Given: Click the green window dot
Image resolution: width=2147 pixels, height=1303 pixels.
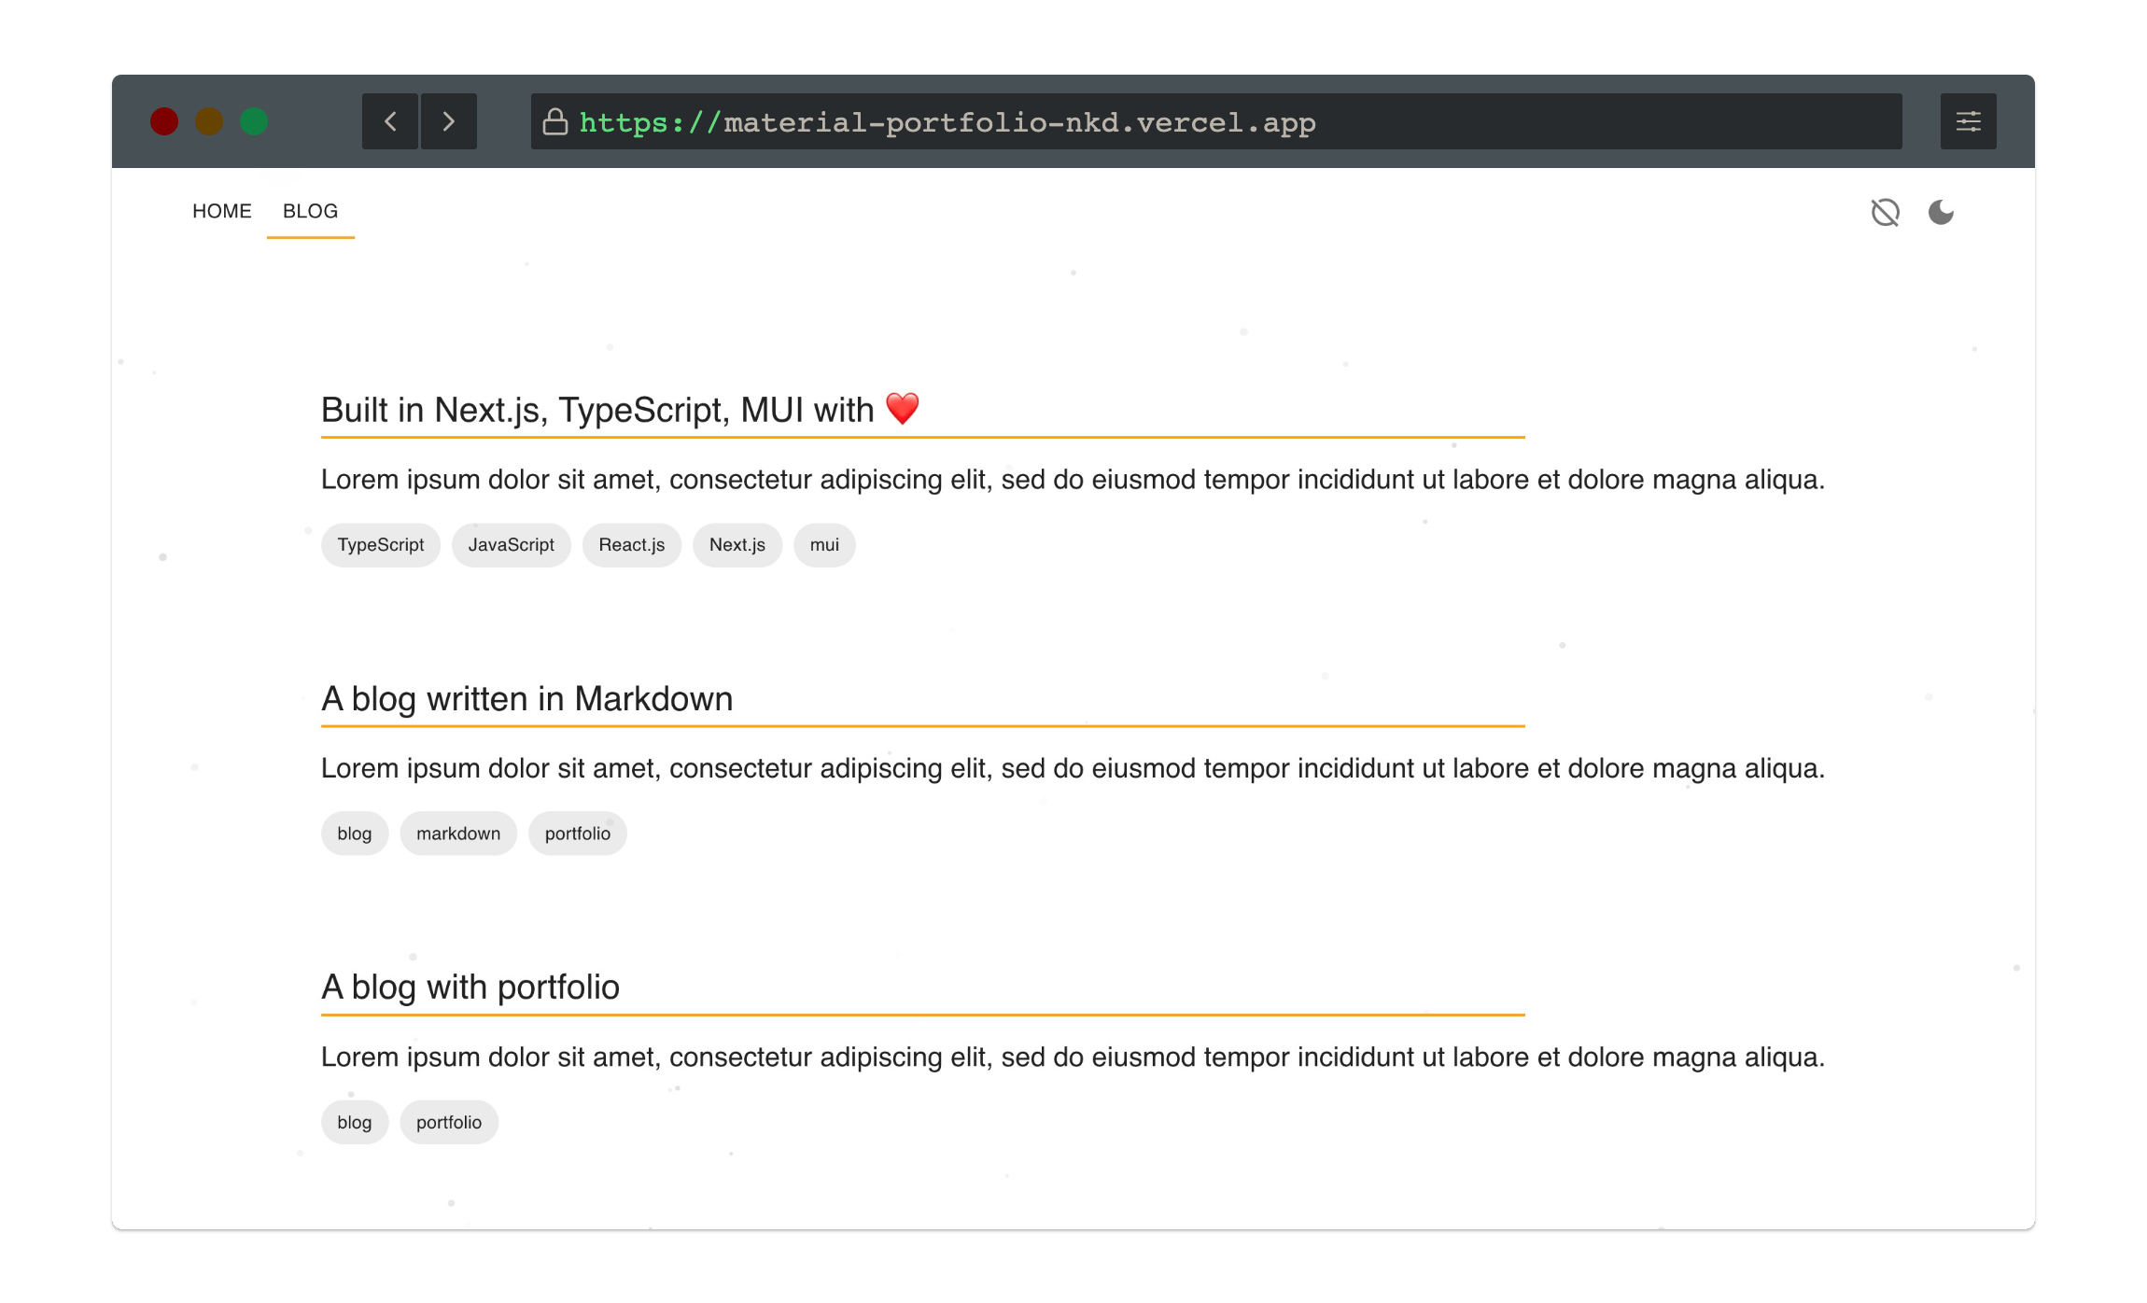Looking at the screenshot, I should [x=254, y=121].
